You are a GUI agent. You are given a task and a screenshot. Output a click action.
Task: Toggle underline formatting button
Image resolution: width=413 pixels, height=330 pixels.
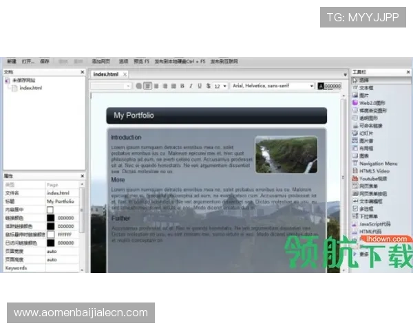tap(200, 86)
